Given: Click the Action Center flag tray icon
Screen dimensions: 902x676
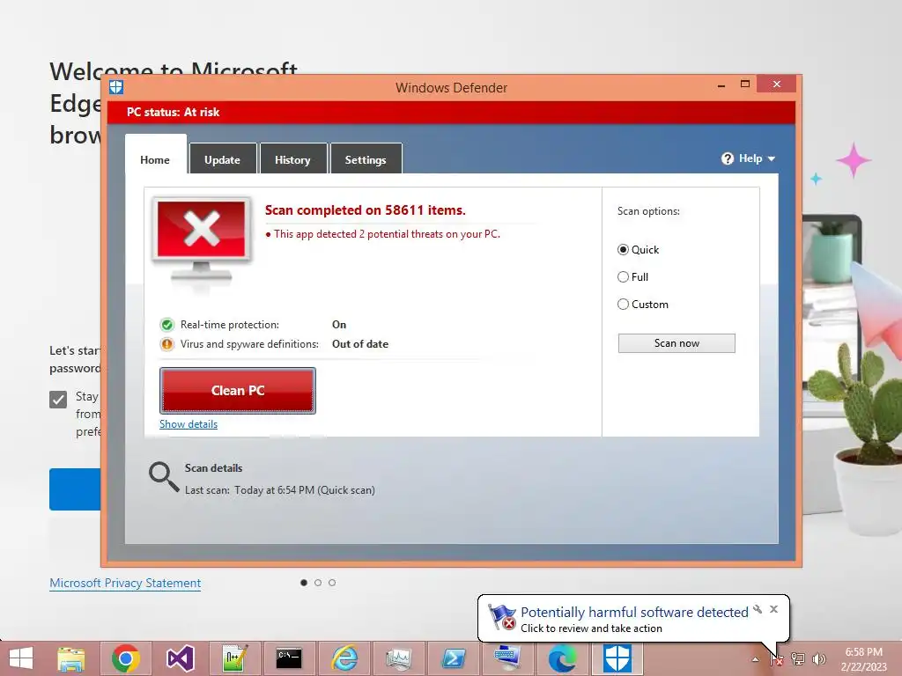Looking at the screenshot, I should click(x=777, y=659).
